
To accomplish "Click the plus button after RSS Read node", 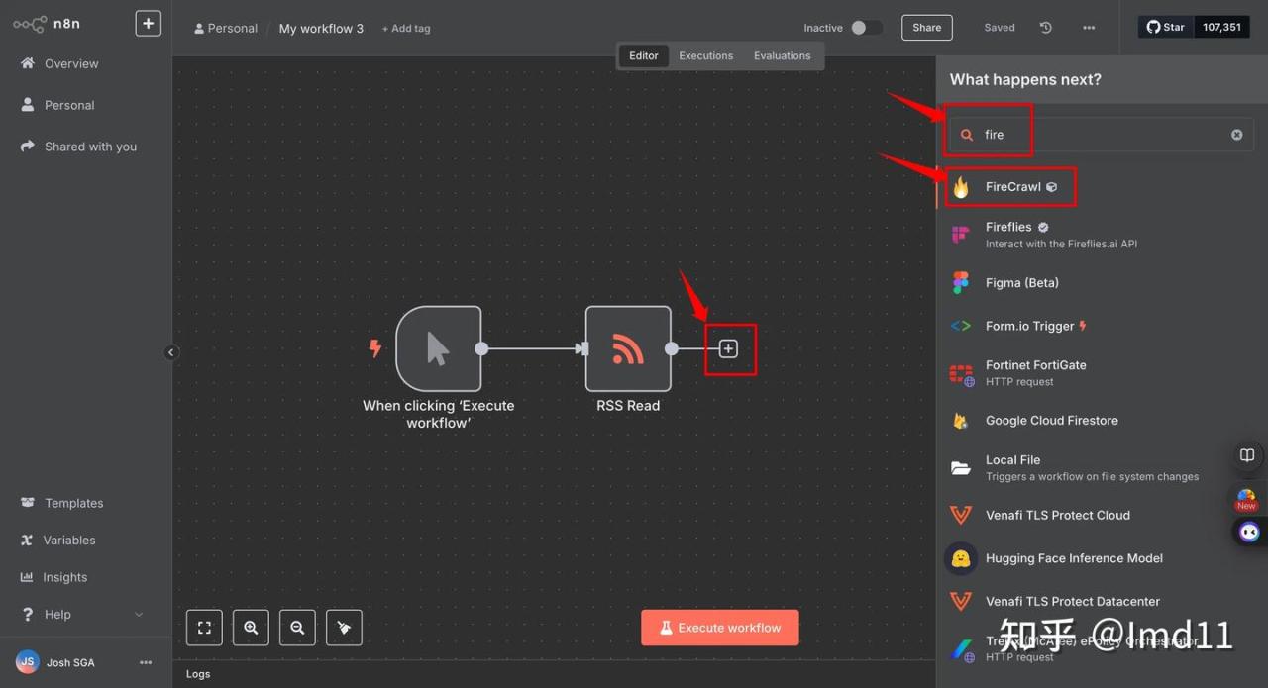I will pos(728,348).
